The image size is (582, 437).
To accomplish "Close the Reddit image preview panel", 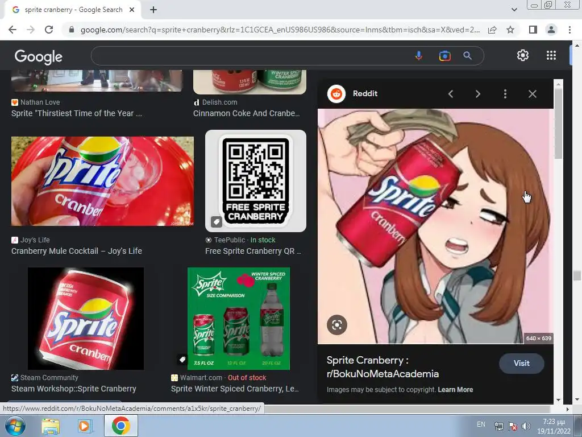I will [x=532, y=94].
